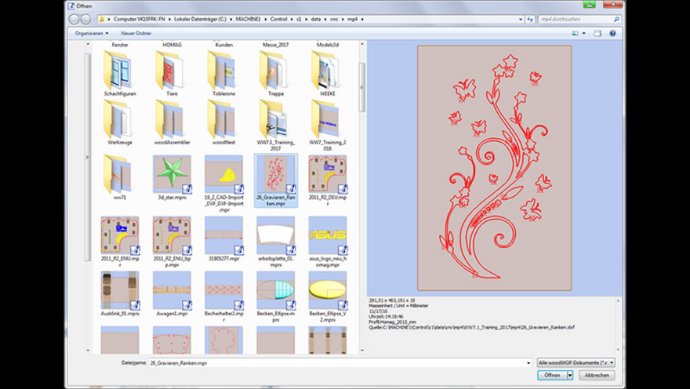The width and height of the screenshot is (690, 389).
Task: Expand the Organisieren dropdown menu
Action: [92, 34]
